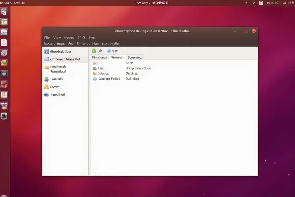The width and height of the screenshot is (295, 197).
Task: Select the first sidebar entry with blue icon
Action: click(46, 51)
